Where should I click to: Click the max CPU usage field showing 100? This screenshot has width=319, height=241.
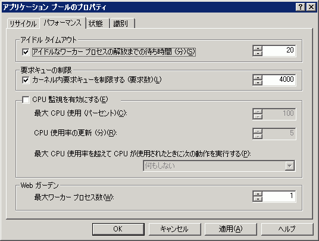pos(279,114)
